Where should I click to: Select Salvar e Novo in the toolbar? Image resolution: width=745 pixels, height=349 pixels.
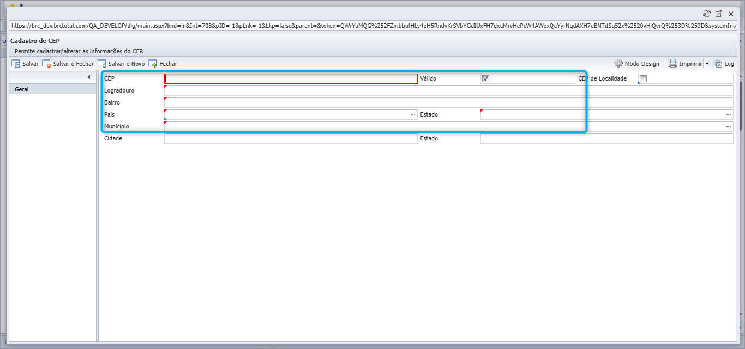tap(122, 64)
